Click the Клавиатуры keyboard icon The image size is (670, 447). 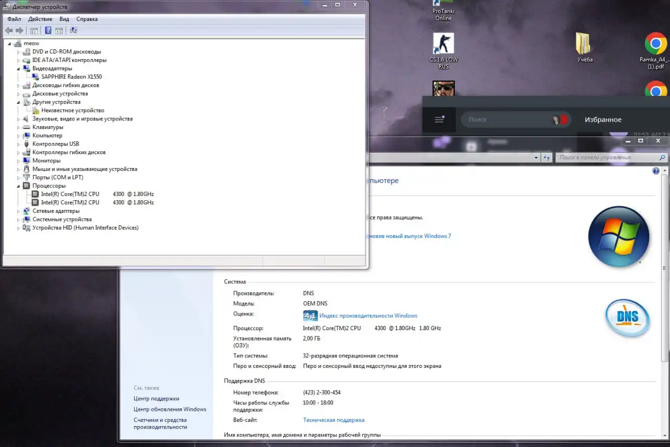click(27, 127)
